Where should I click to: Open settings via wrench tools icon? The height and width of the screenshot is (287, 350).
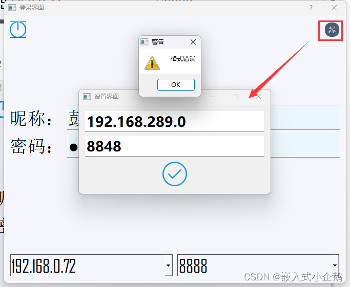[332, 30]
